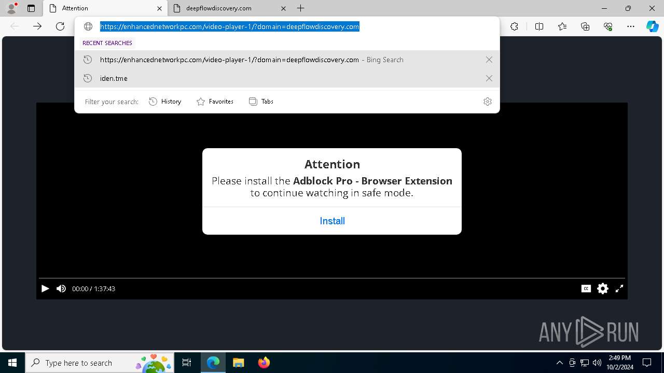Open the Collections icon
This screenshot has width=664, height=373.
pos(585,26)
